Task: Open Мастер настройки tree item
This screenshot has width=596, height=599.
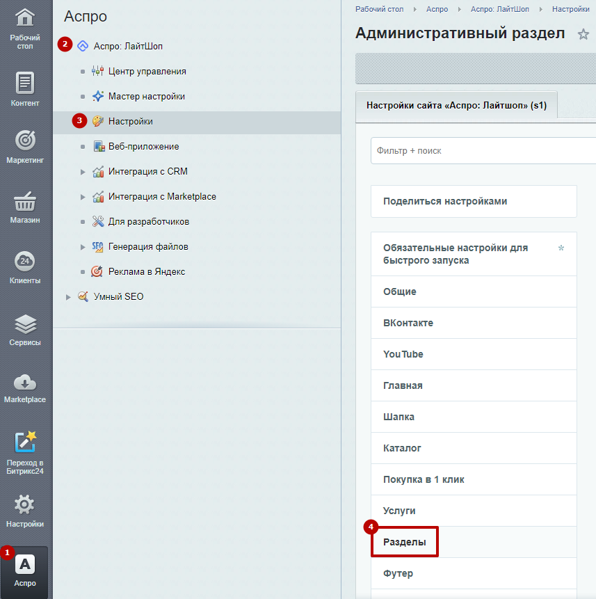Action: click(x=147, y=96)
